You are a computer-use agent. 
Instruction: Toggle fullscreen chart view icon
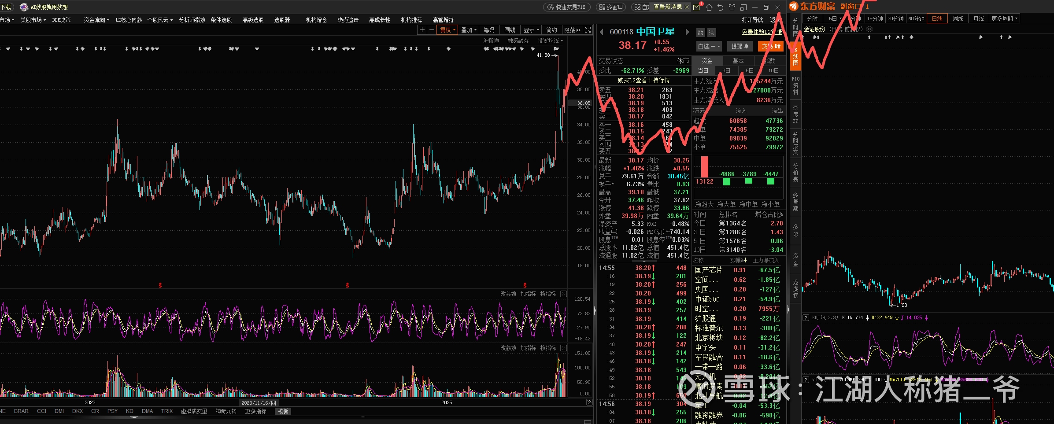(x=588, y=30)
